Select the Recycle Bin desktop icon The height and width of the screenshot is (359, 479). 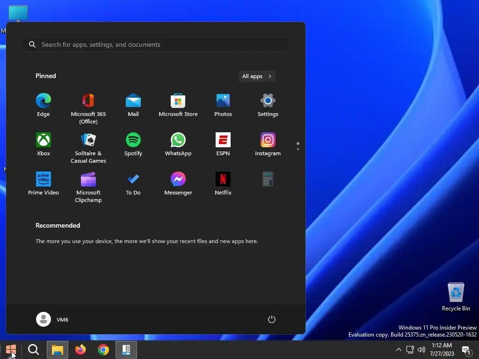coord(456,296)
